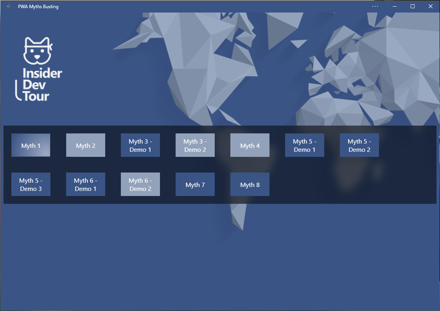Open the Myth 4 tile
Image resolution: width=440 pixels, height=311 pixels.
coord(250,145)
